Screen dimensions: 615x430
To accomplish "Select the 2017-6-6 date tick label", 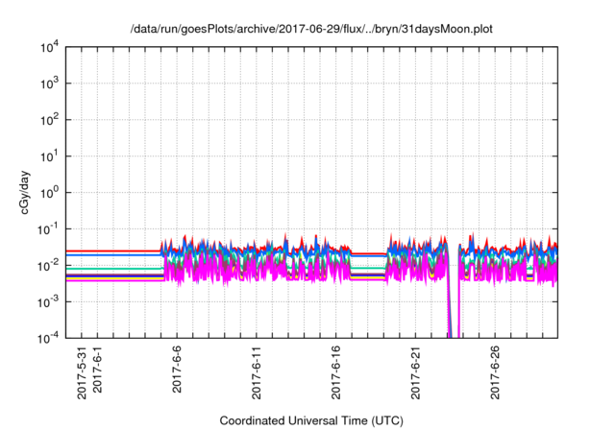I will point(178,370).
